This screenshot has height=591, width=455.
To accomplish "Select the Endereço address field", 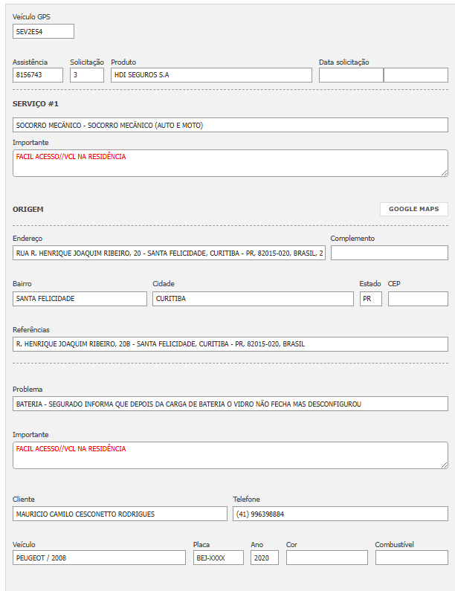I will click(x=169, y=253).
